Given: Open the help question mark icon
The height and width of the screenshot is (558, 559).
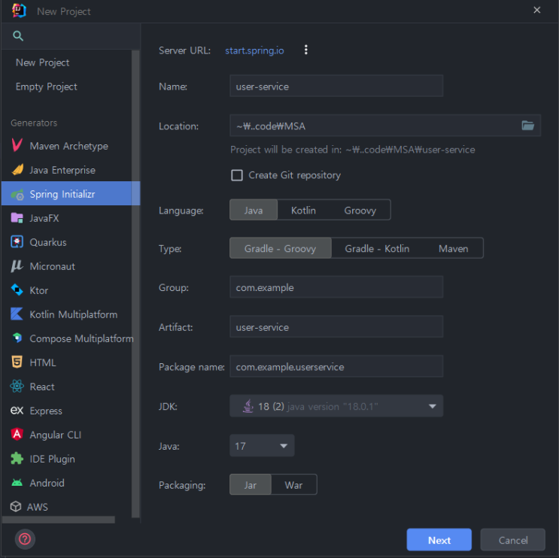Looking at the screenshot, I should [x=25, y=538].
